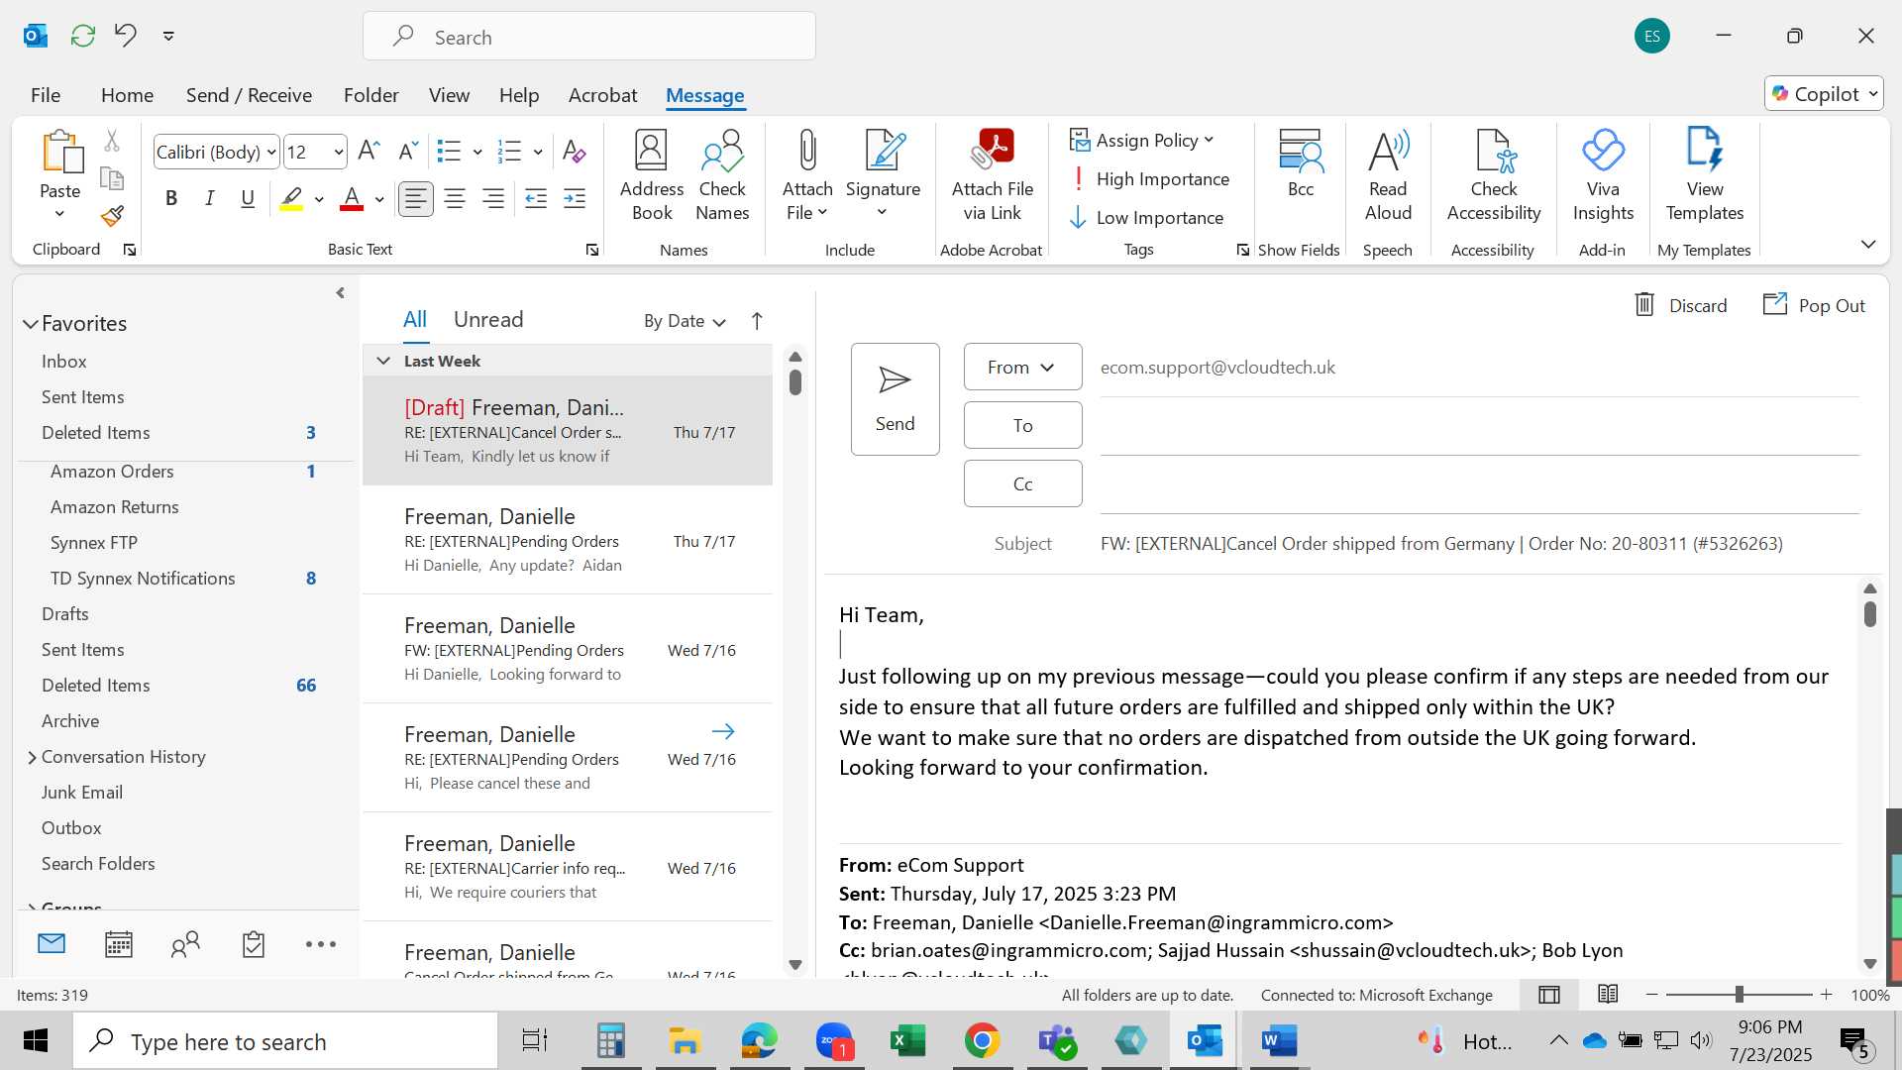This screenshot has height=1070, width=1902.
Task: Set Align Left paragraph alignment
Action: tap(415, 199)
